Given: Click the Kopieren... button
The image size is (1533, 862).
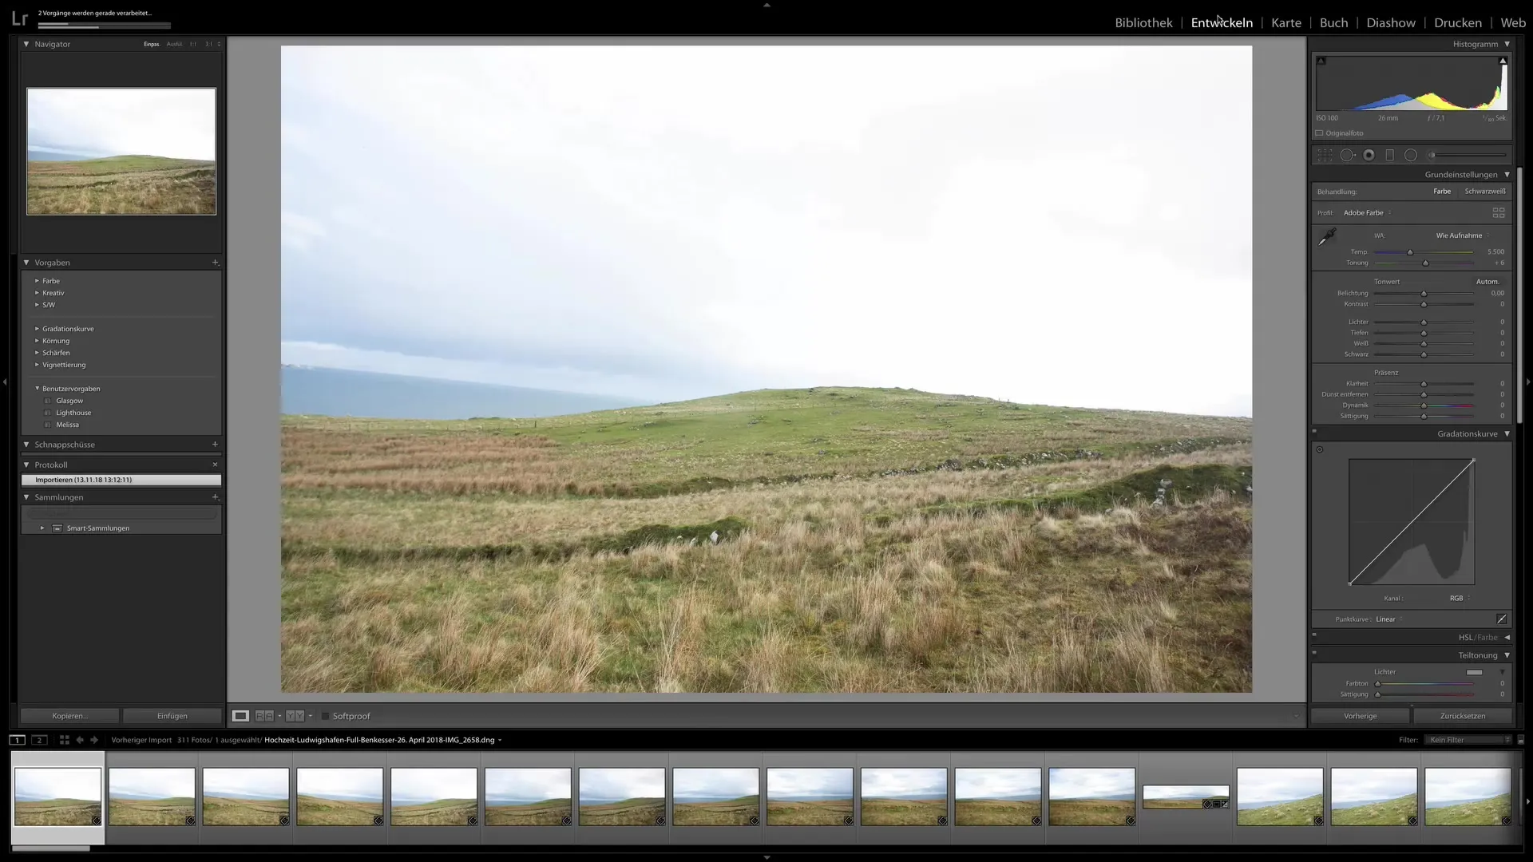Looking at the screenshot, I should pos(69,716).
